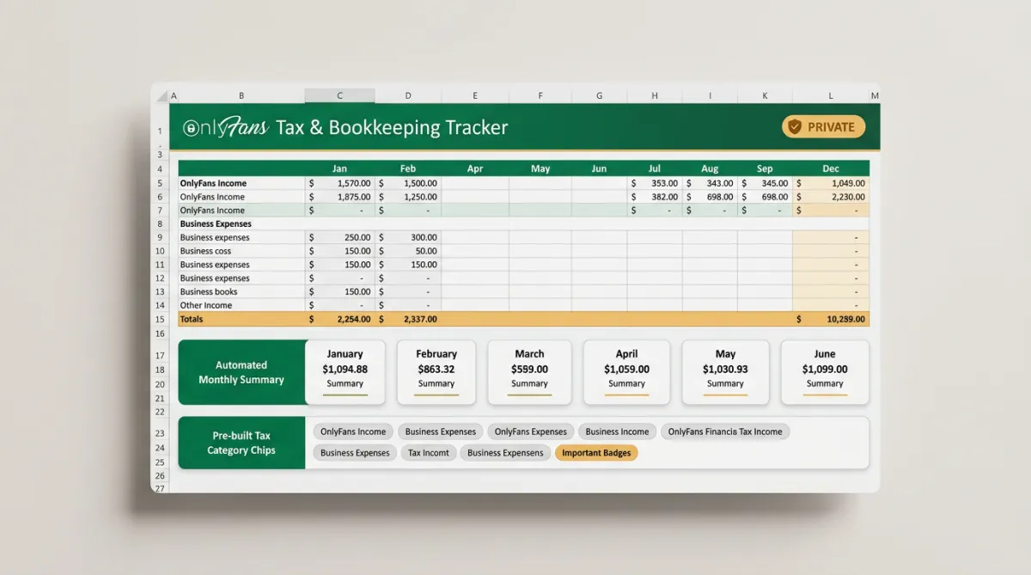
Task: Select the cell showing 353.00
Action: (x=654, y=183)
